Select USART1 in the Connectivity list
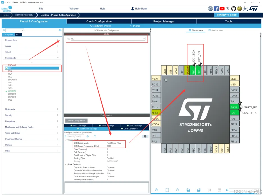 (12, 91)
